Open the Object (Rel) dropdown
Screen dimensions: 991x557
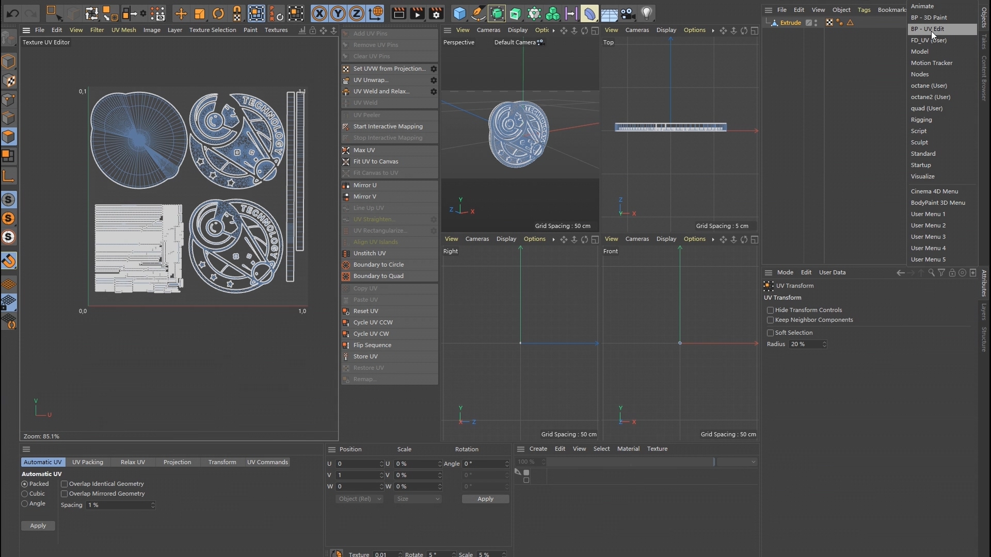click(359, 499)
